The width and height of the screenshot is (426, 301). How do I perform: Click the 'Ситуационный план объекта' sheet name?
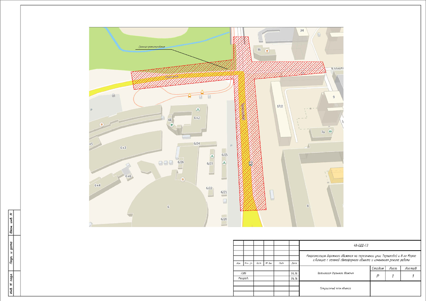tap(335, 288)
